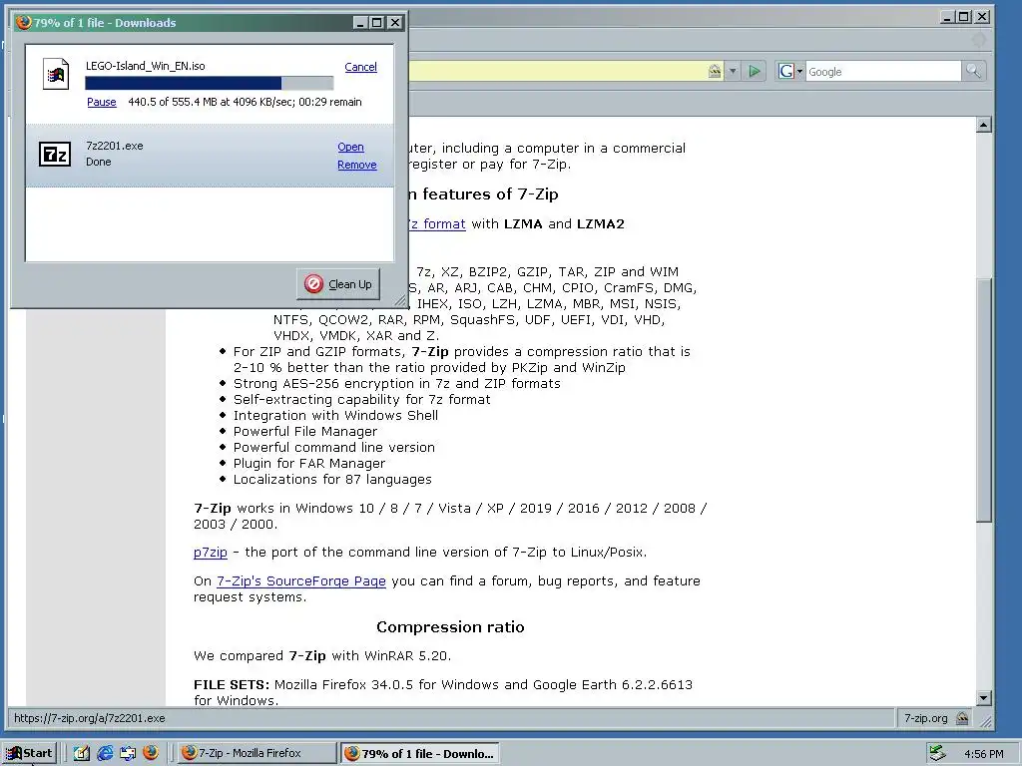Click the 'Plugin for FAR Manager' list item
This screenshot has height=766, width=1022.
309,463
